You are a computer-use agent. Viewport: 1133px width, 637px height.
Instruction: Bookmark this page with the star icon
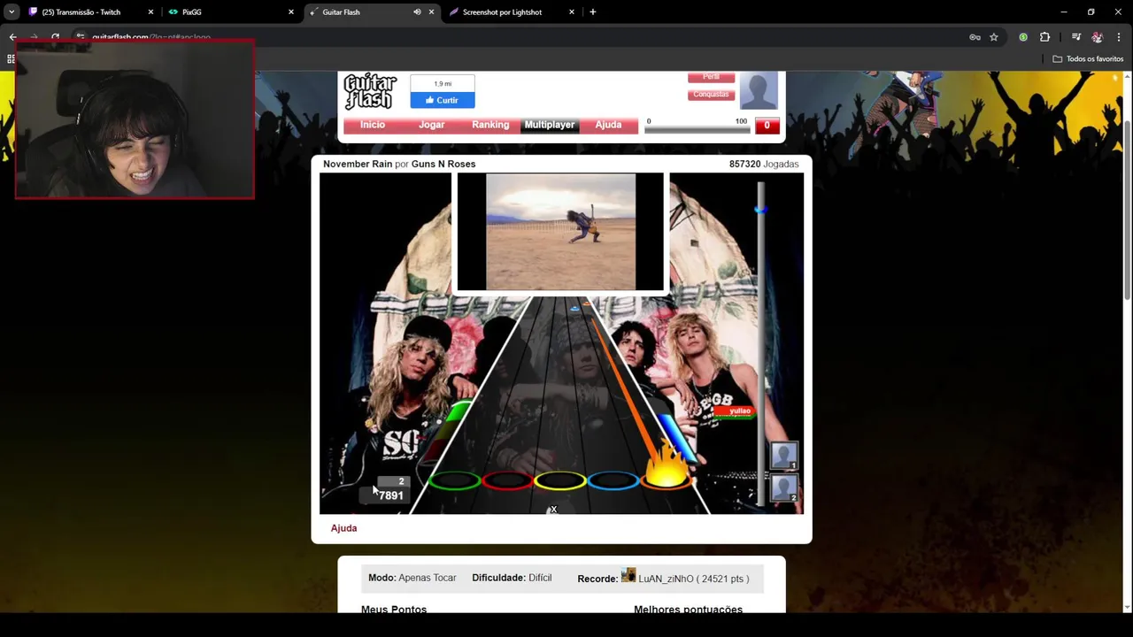point(994,37)
